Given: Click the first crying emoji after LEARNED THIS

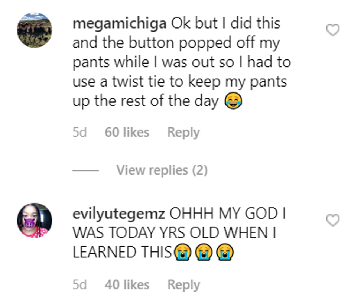Looking at the screenshot, I should coord(182,253).
